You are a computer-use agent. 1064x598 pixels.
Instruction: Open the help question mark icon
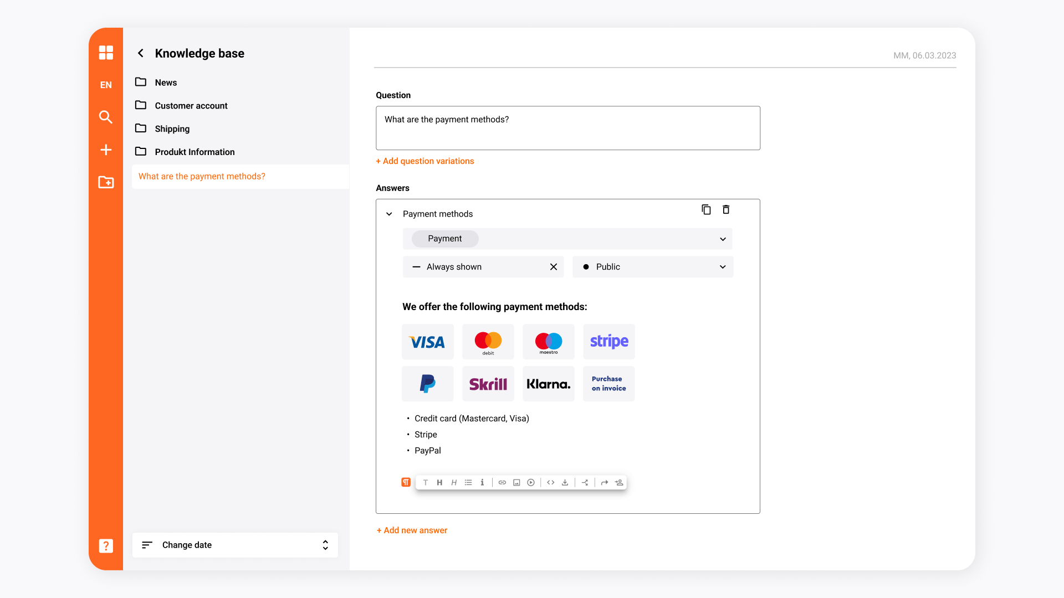click(106, 546)
